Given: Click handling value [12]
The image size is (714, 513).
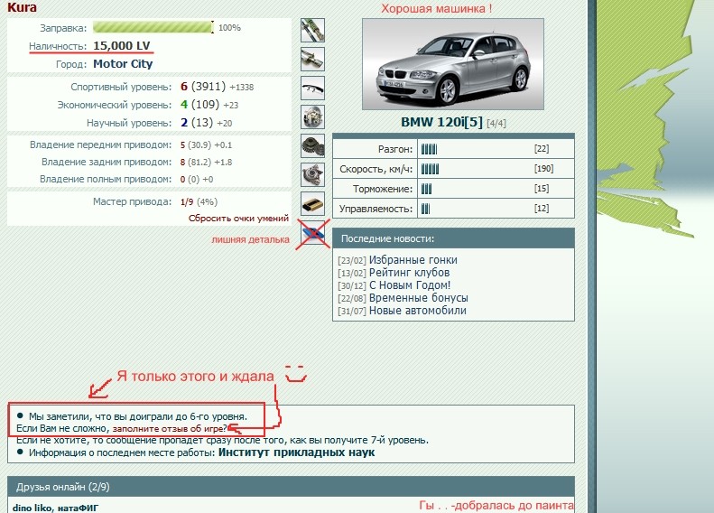Looking at the screenshot, I should pyautogui.click(x=542, y=209).
